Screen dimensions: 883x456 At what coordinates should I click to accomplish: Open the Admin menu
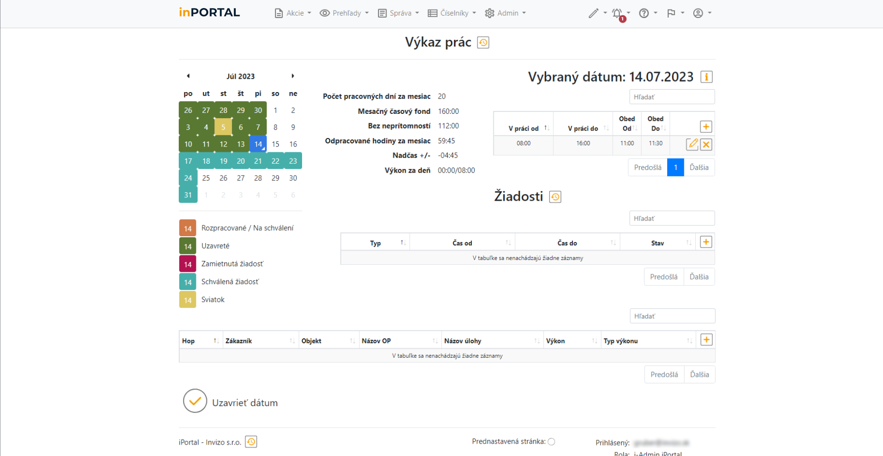[505, 13]
